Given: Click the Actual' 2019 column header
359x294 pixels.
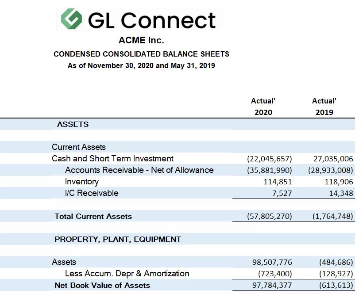Looking at the screenshot, I should [324, 107].
